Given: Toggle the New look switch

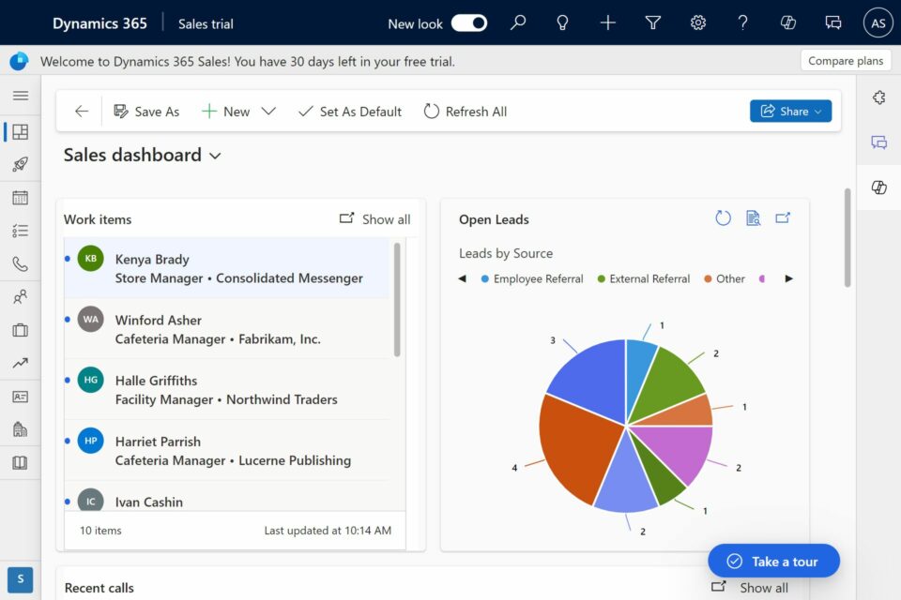Looking at the screenshot, I should (x=468, y=23).
